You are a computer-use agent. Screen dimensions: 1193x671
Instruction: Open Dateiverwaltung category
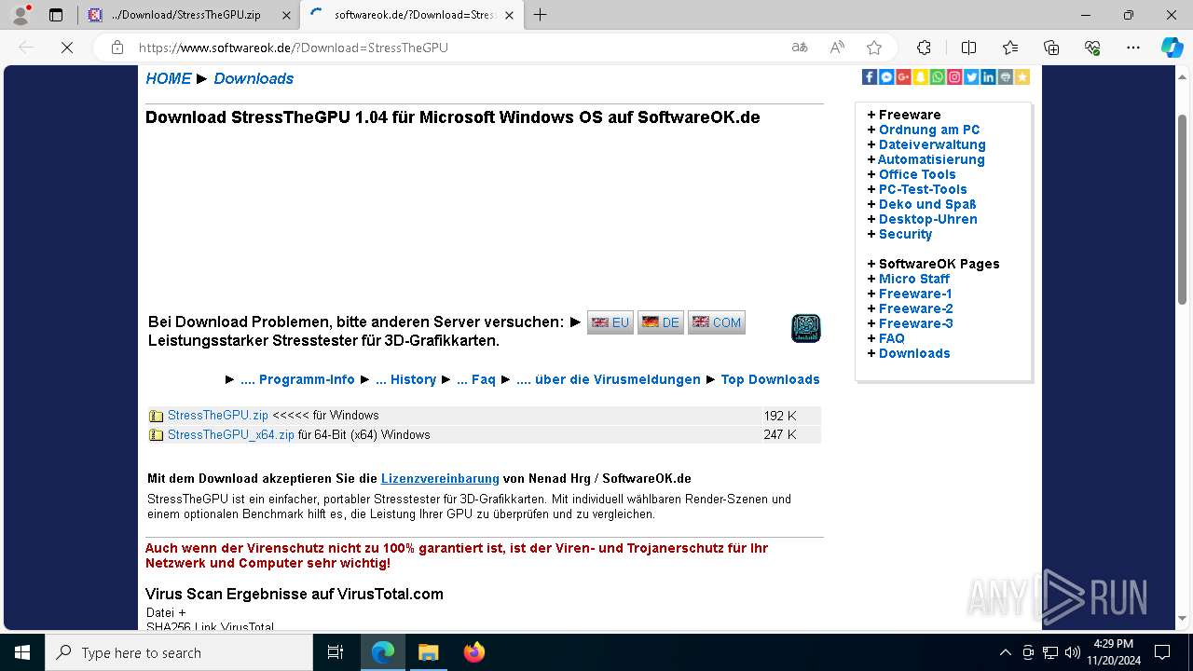[x=932, y=144]
